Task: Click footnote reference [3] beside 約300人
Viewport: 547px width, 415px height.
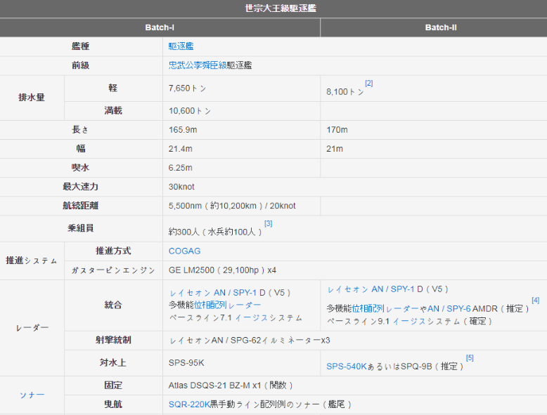Action: [268, 223]
